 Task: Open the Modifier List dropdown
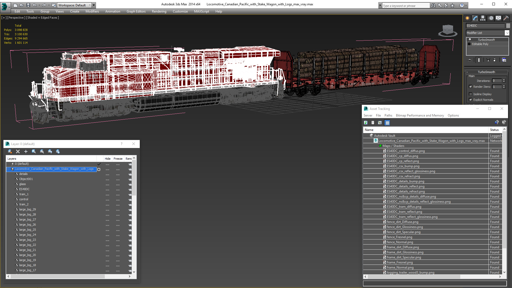[x=507, y=33]
